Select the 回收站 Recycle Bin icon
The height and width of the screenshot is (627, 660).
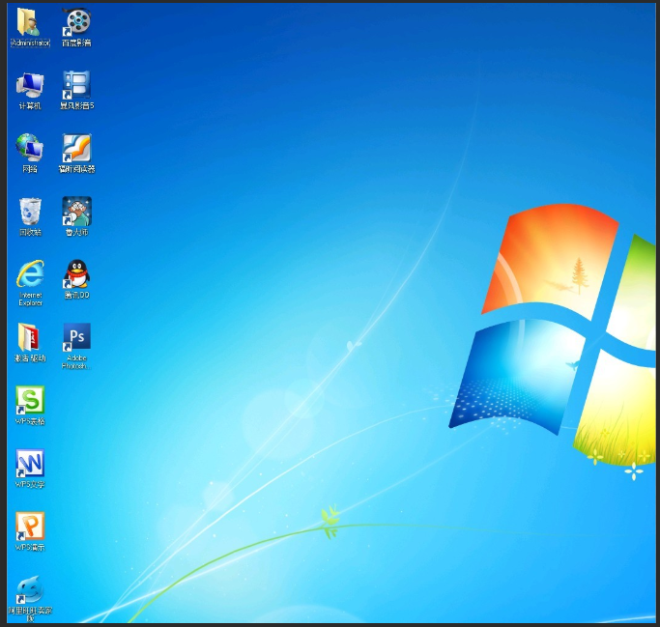point(30,211)
